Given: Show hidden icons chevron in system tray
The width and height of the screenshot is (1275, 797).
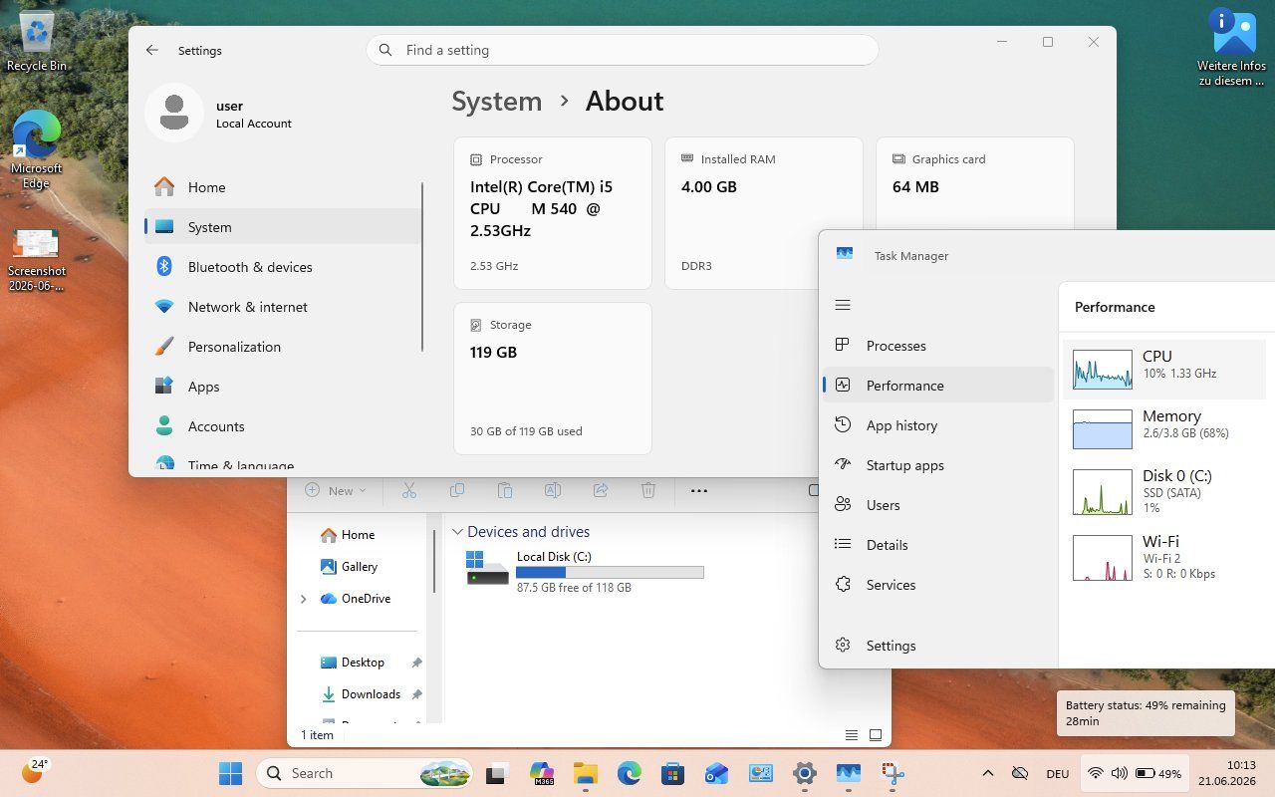Looking at the screenshot, I should [x=987, y=773].
